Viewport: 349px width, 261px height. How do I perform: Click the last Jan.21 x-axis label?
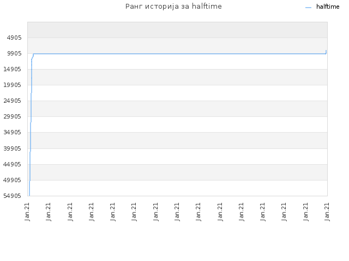coord(327,212)
